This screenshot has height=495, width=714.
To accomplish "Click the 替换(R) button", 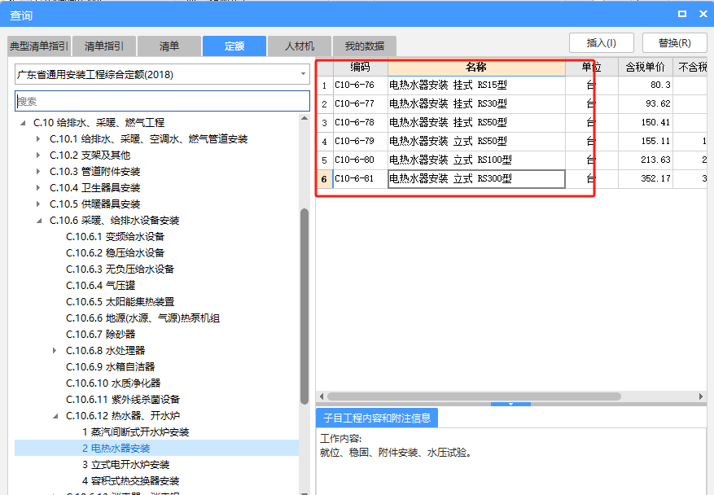I will 674,43.
